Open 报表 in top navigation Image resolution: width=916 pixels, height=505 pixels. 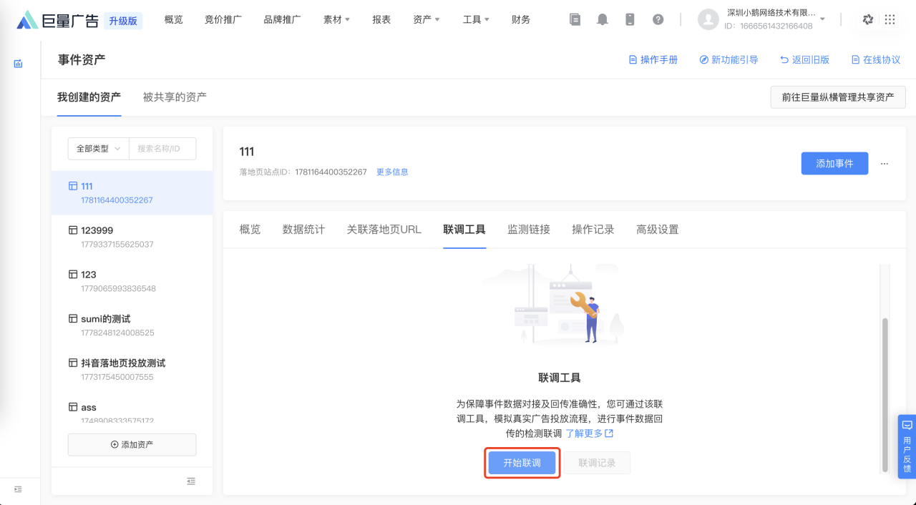pos(381,19)
